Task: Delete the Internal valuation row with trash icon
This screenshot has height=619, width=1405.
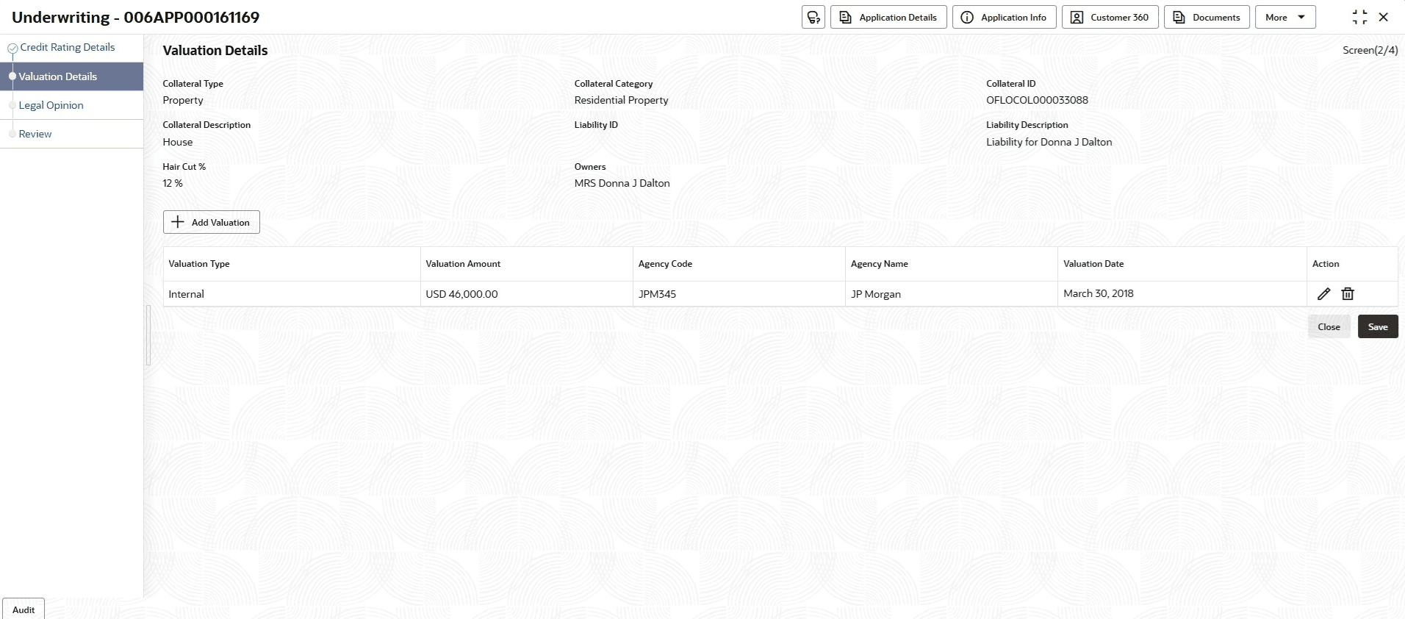Action: click(1348, 294)
